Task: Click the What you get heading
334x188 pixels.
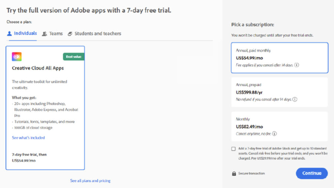Action: (24, 98)
